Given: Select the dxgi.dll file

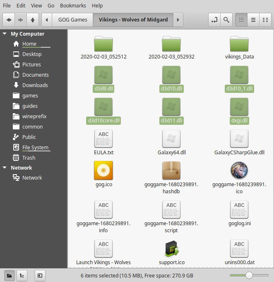Looking at the screenshot, I should 239,111.
